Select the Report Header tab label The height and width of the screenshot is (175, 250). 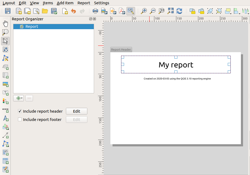pos(121,50)
